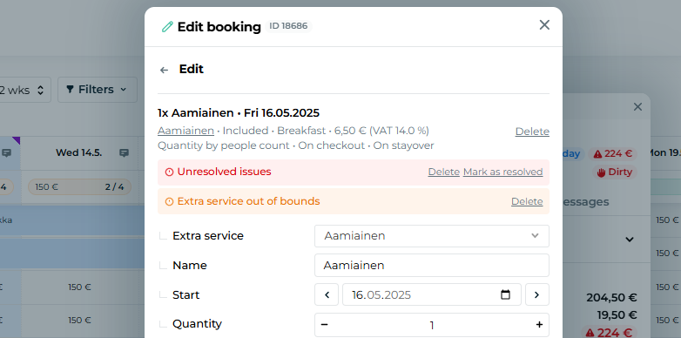The width and height of the screenshot is (681, 338).
Task: Click the Dirty status badge
Action: (615, 172)
